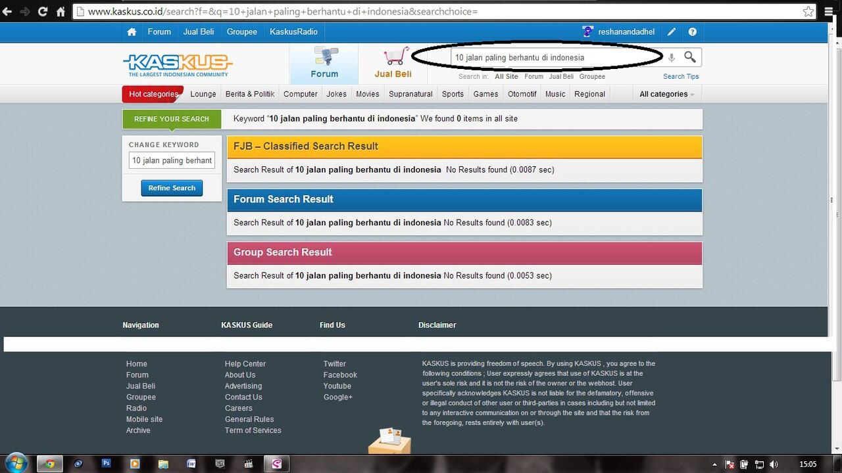
Task: Click the Forum Search Result header
Action: 464,200
